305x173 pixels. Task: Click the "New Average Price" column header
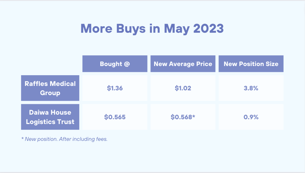[183, 64]
